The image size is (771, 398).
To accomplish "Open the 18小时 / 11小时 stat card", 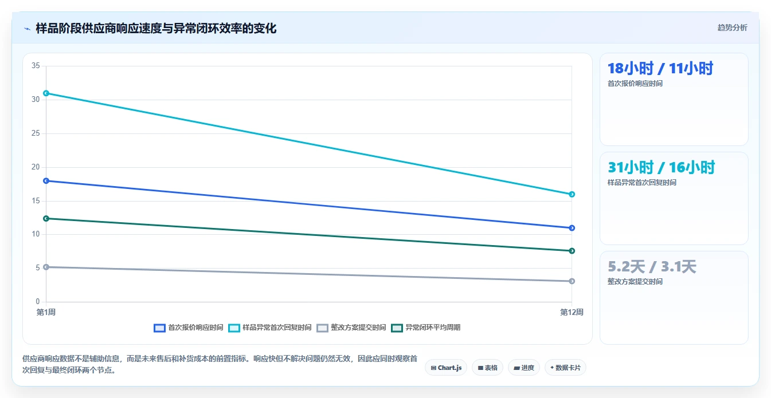I will pyautogui.click(x=674, y=100).
